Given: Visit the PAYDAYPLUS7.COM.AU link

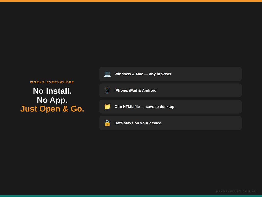Looking at the screenshot, I should tap(236, 191).
